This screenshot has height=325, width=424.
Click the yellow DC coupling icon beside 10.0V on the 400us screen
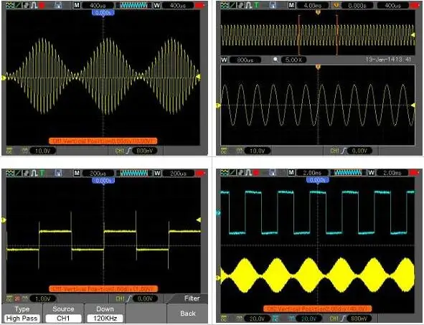tap(9, 151)
